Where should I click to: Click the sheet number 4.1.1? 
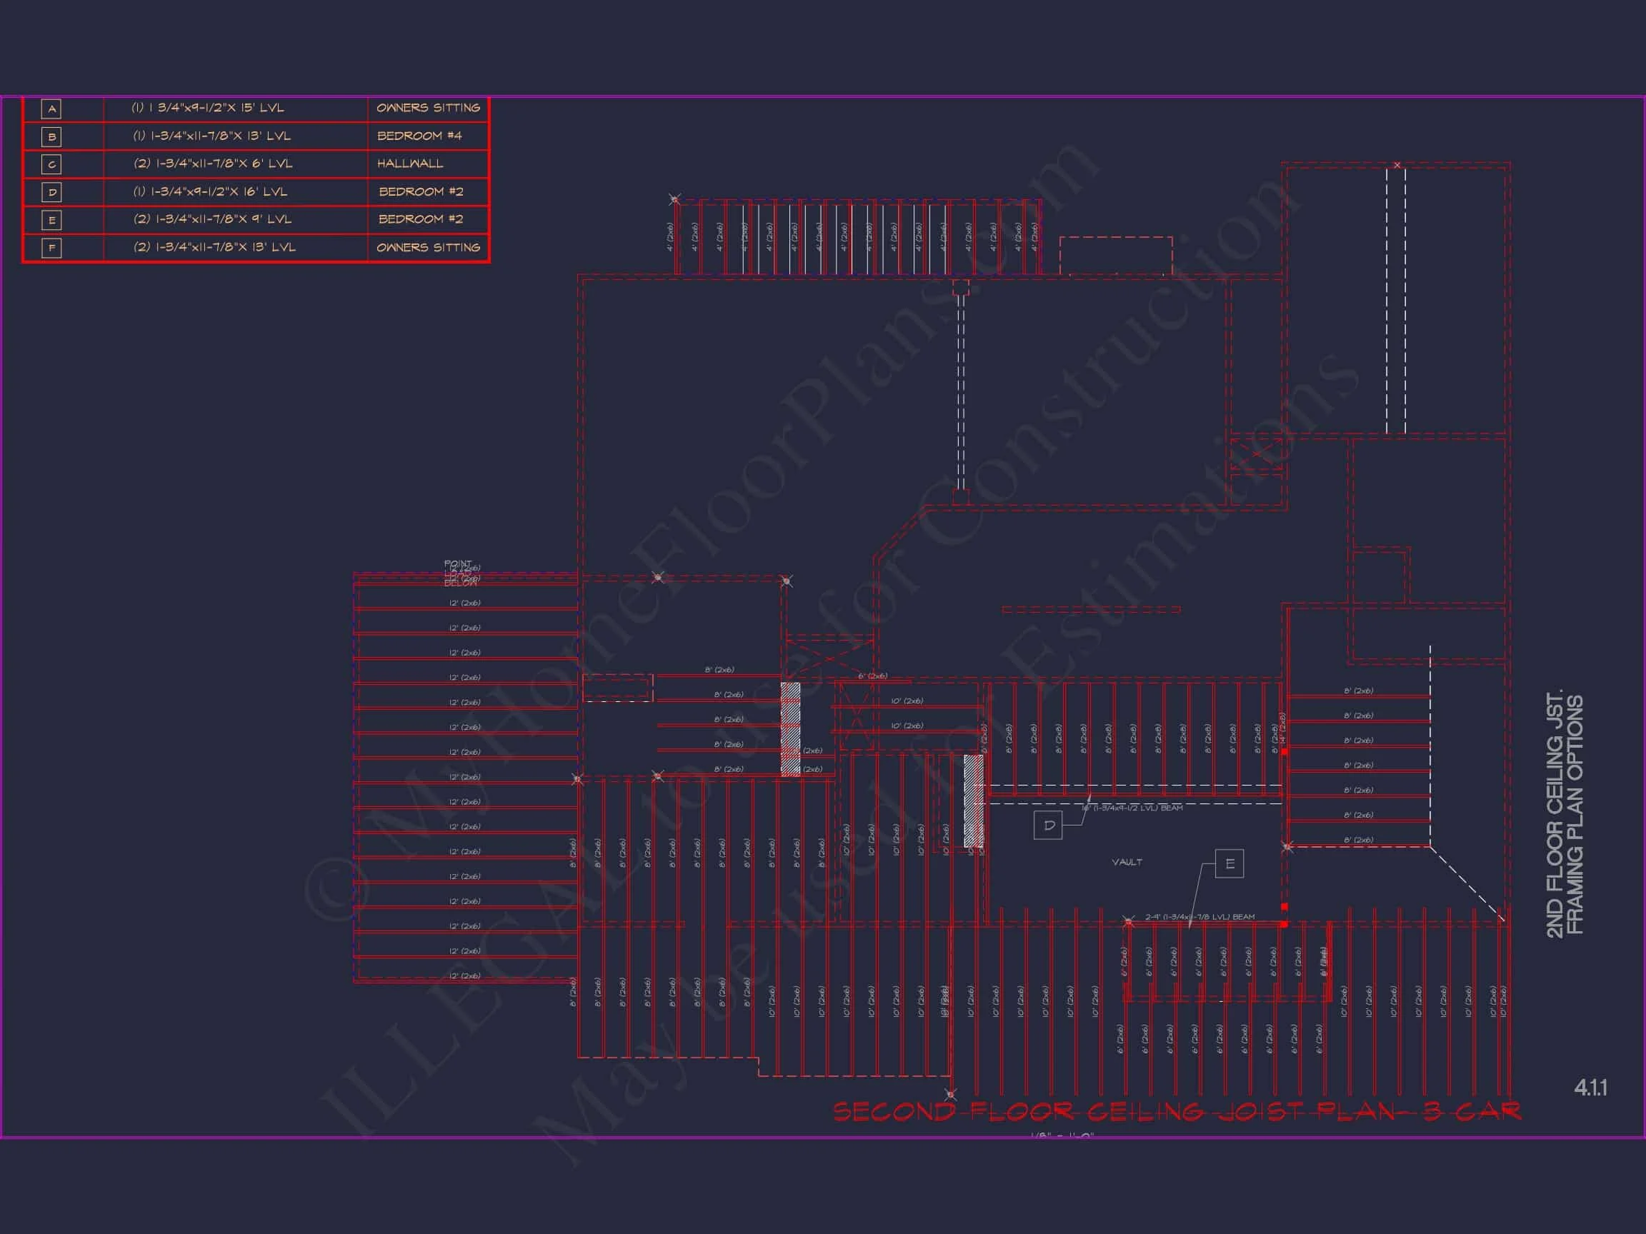tap(1590, 1088)
